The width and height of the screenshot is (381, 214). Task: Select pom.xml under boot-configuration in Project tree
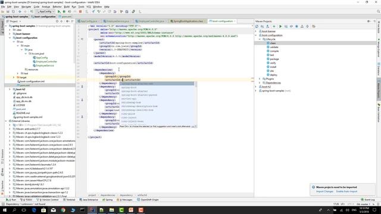point(24,86)
